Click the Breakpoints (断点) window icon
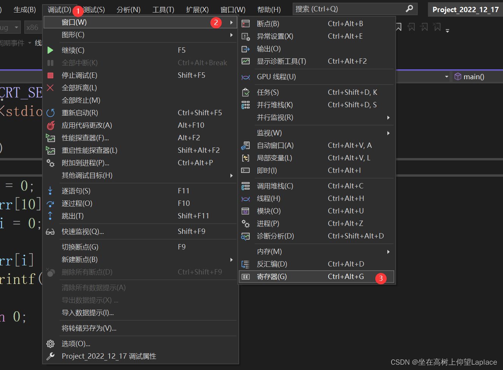The image size is (503, 370). [246, 24]
